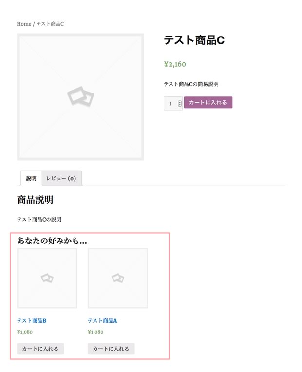The height and width of the screenshot is (372, 302).
Task: Open the テスト商品A thumbnail image
Action: tap(118, 279)
